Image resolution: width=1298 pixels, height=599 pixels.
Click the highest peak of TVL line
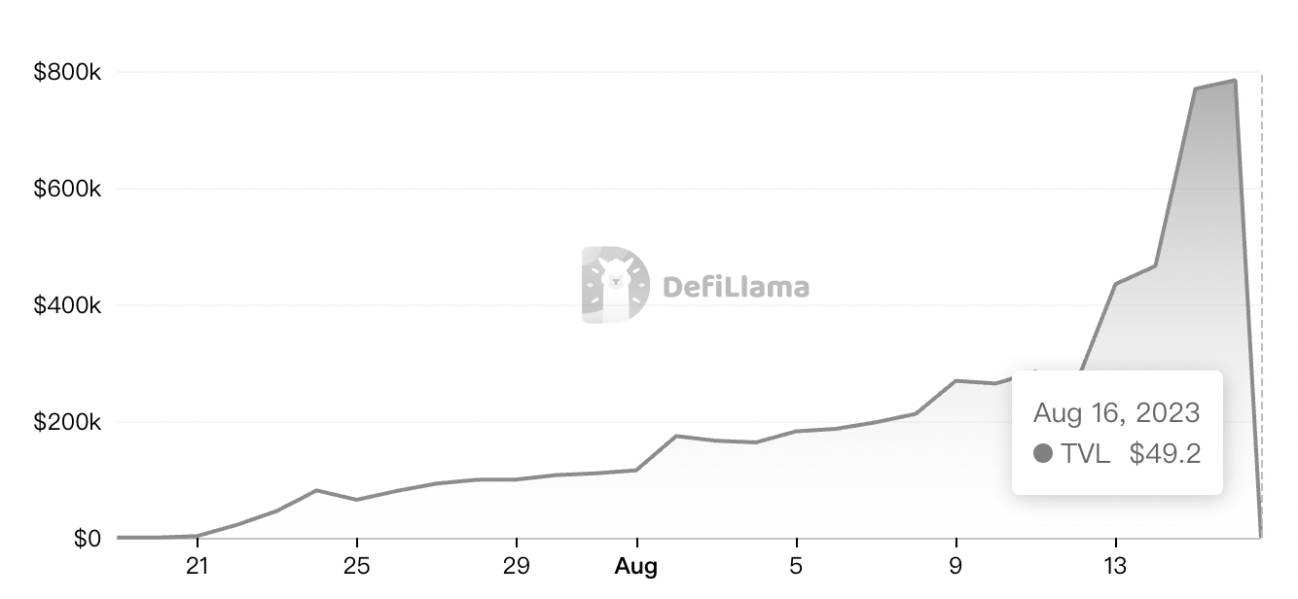tap(1235, 81)
